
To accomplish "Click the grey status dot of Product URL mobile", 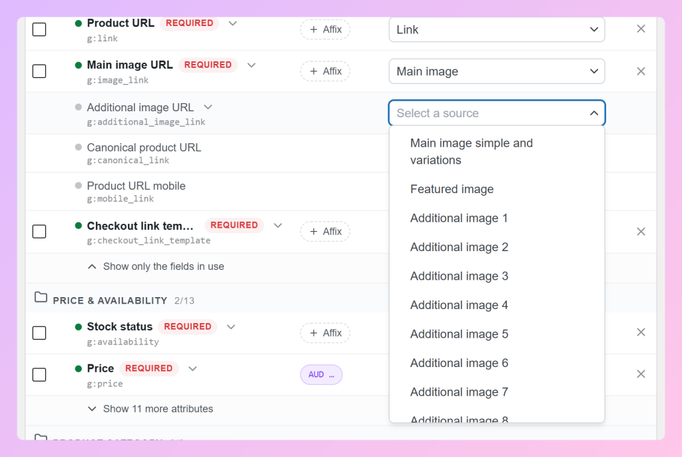I will click(x=79, y=185).
